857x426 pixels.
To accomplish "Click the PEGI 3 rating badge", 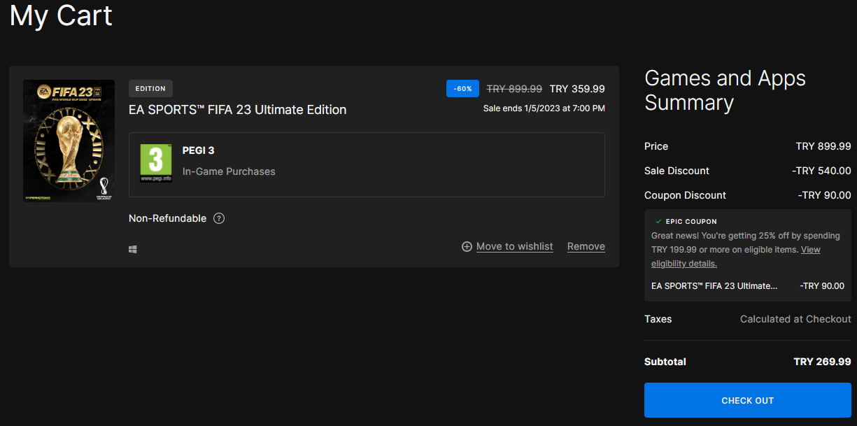I will 156,164.
